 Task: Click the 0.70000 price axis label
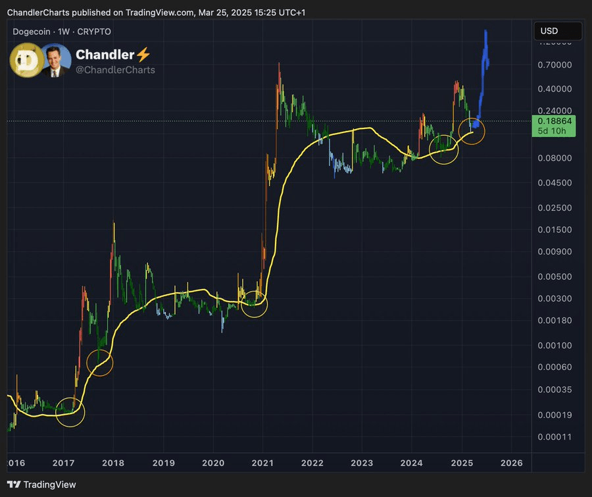click(555, 65)
